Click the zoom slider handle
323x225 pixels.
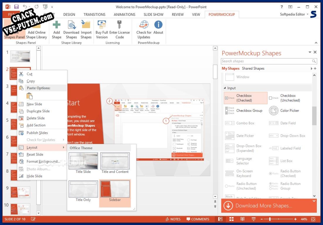pos(270,219)
